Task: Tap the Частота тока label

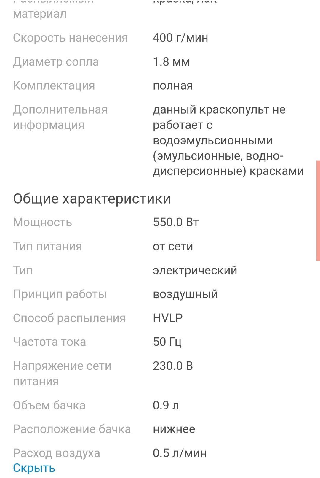Action: pos(49,342)
